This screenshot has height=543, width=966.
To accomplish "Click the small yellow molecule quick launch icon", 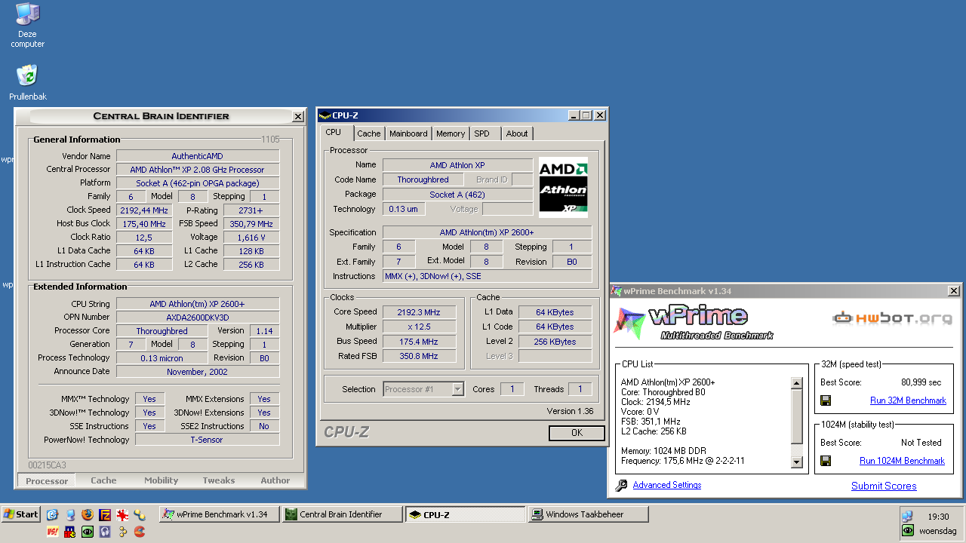I will pyautogui.click(x=122, y=532).
